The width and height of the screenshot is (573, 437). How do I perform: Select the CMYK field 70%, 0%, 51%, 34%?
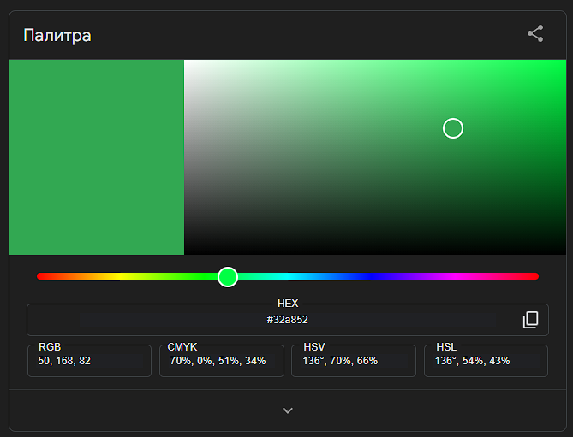coord(222,361)
